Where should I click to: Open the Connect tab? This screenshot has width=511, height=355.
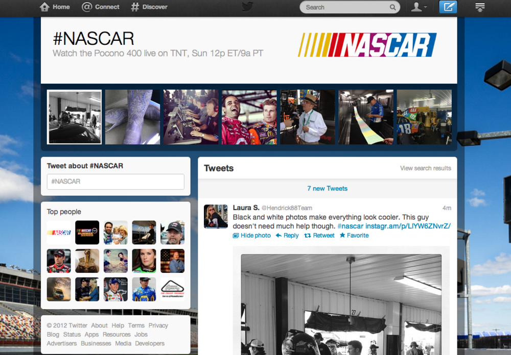coord(101,7)
